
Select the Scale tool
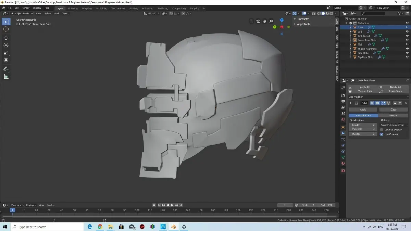[x=6, y=53]
